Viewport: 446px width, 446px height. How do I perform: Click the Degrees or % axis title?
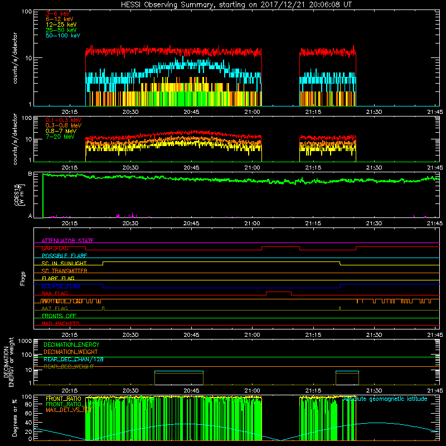(x=14, y=418)
